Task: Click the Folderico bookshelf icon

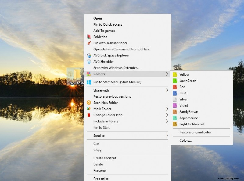Action: click(x=89, y=37)
